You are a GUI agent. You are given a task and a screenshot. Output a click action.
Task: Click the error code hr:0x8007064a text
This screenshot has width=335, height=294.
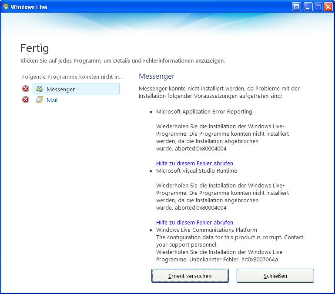[x=260, y=260]
